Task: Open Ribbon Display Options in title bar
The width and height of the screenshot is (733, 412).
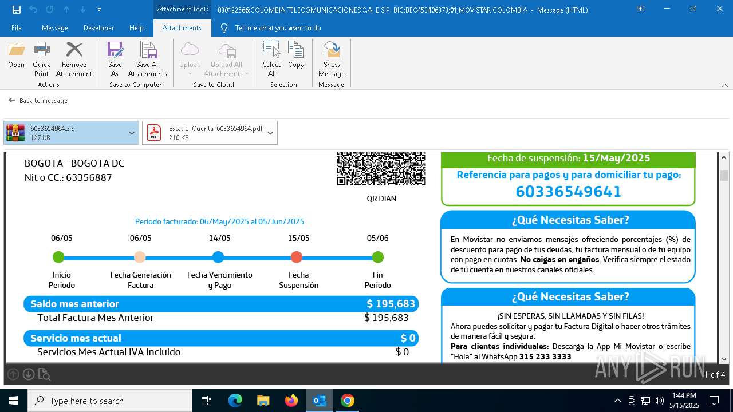Action: [641, 9]
